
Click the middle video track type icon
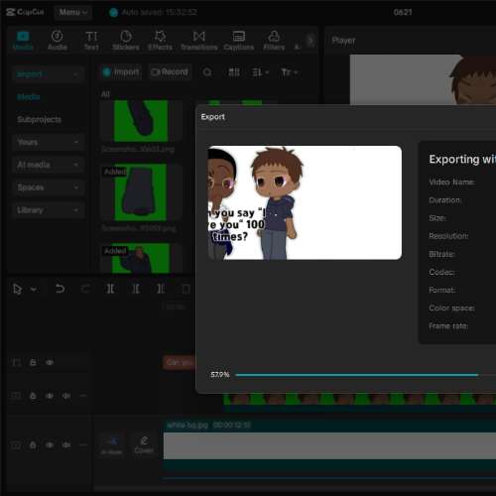(x=17, y=396)
